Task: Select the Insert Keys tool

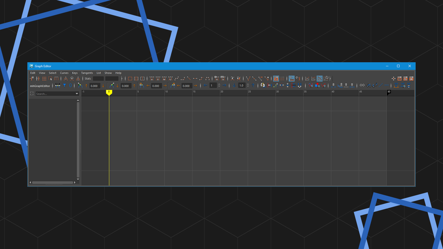Action: pos(38,78)
